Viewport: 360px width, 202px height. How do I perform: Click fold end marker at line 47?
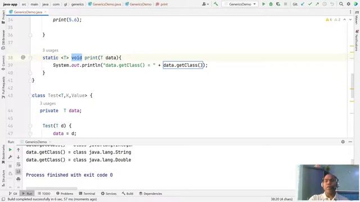(x=30, y=134)
